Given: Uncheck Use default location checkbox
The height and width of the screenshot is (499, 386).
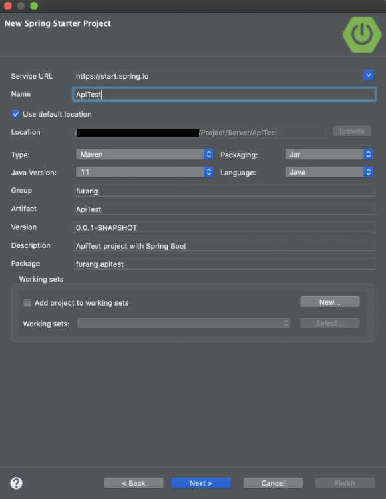Looking at the screenshot, I should pyautogui.click(x=15, y=114).
